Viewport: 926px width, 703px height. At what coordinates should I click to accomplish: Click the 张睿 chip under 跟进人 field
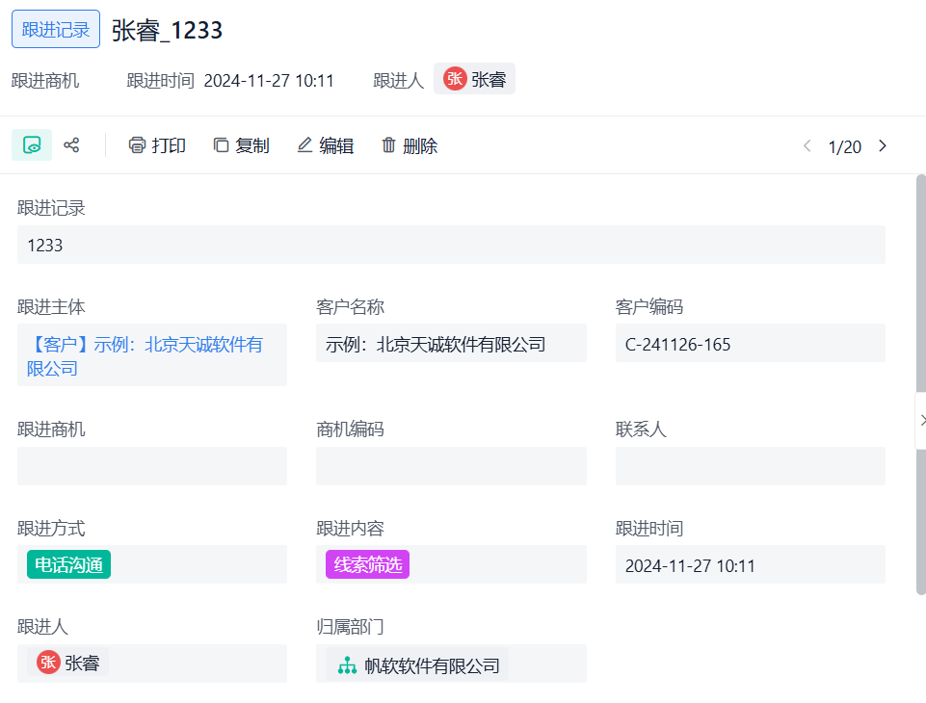[68, 663]
